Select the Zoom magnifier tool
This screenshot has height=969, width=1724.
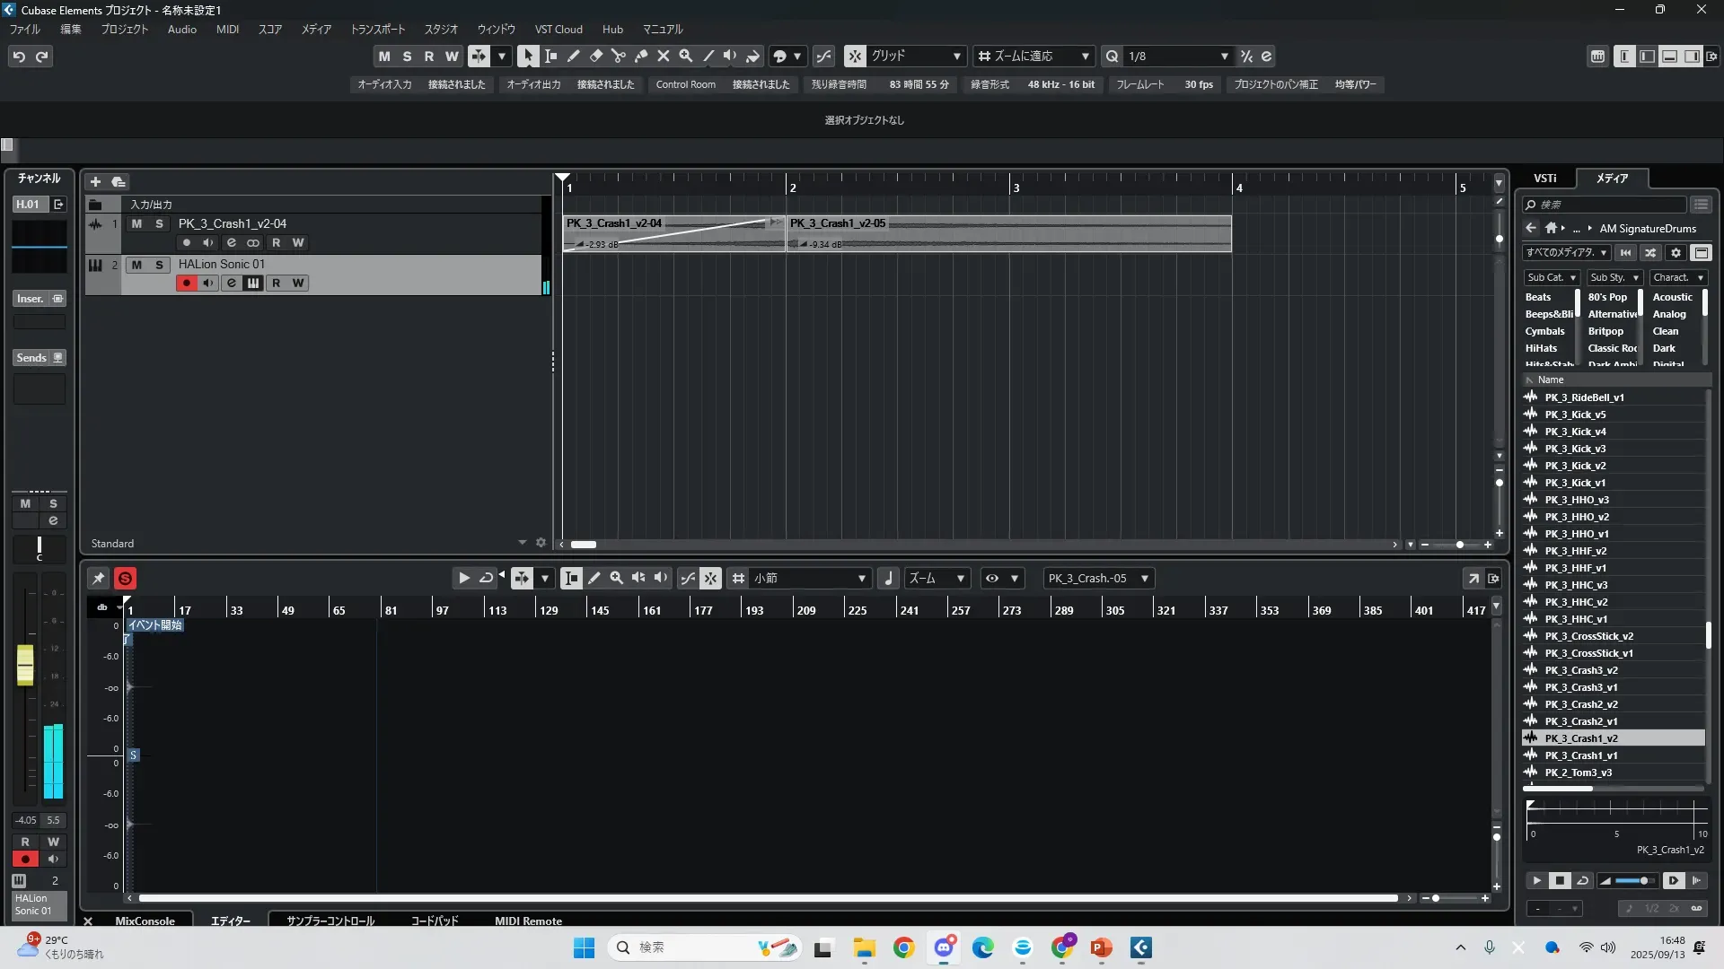click(x=686, y=56)
